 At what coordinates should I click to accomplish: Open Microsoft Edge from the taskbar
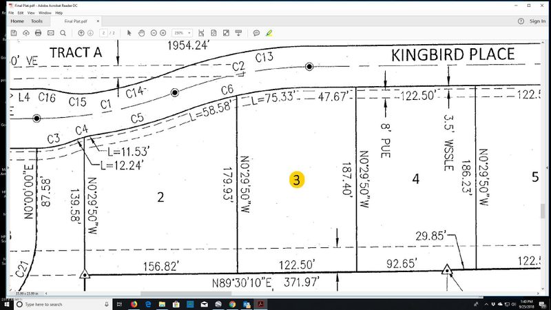coord(148,304)
